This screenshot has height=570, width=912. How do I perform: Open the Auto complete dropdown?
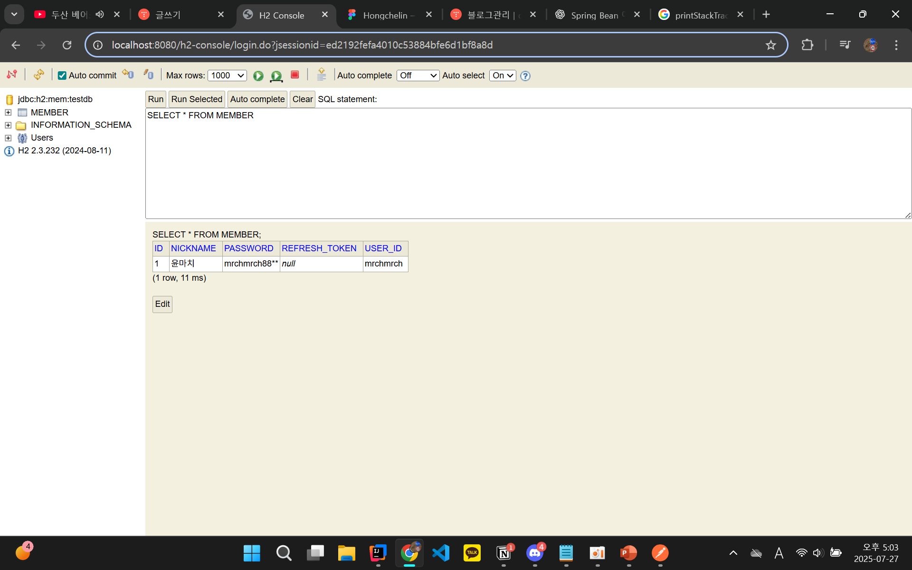pyautogui.click(x=418, y=76)
